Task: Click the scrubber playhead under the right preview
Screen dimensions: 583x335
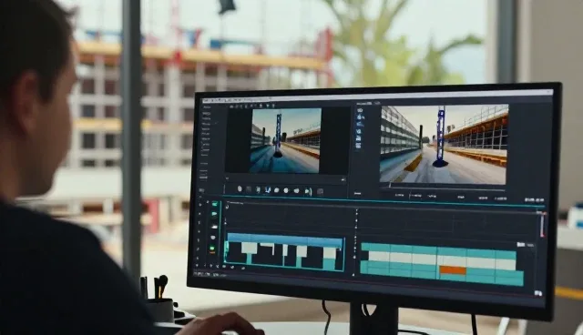Action: [x=390, y=186]
